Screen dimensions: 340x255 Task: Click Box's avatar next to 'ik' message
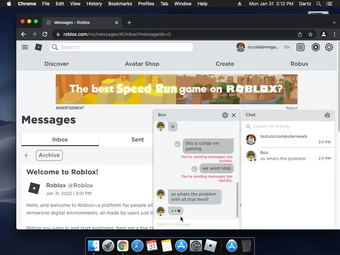pyautogui.click(x=161, y=127)
